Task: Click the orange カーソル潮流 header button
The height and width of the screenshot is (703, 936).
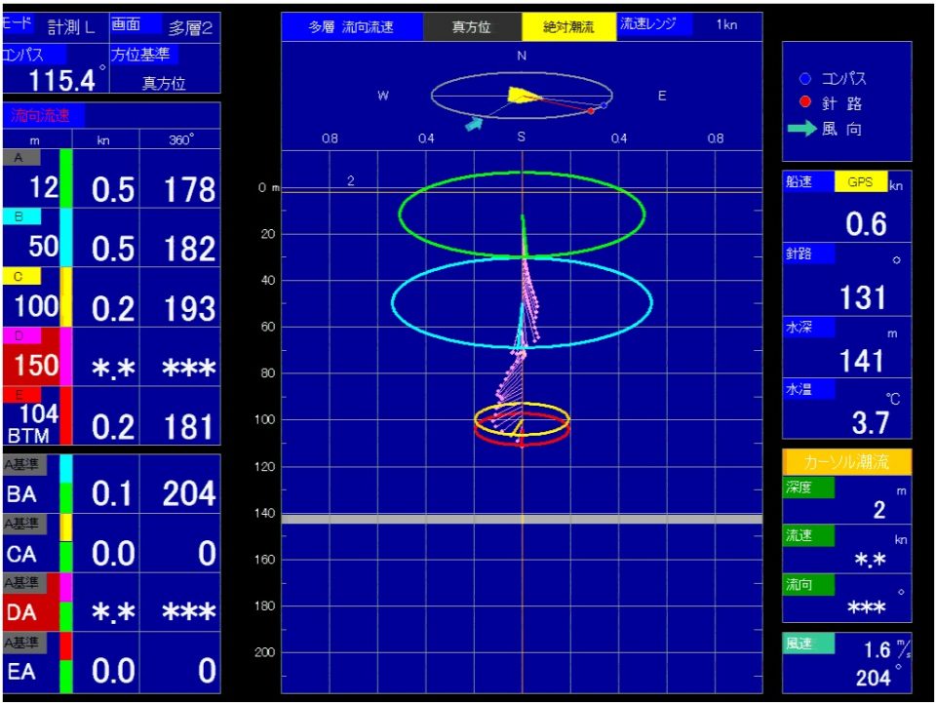Action: tap(846, 462)
